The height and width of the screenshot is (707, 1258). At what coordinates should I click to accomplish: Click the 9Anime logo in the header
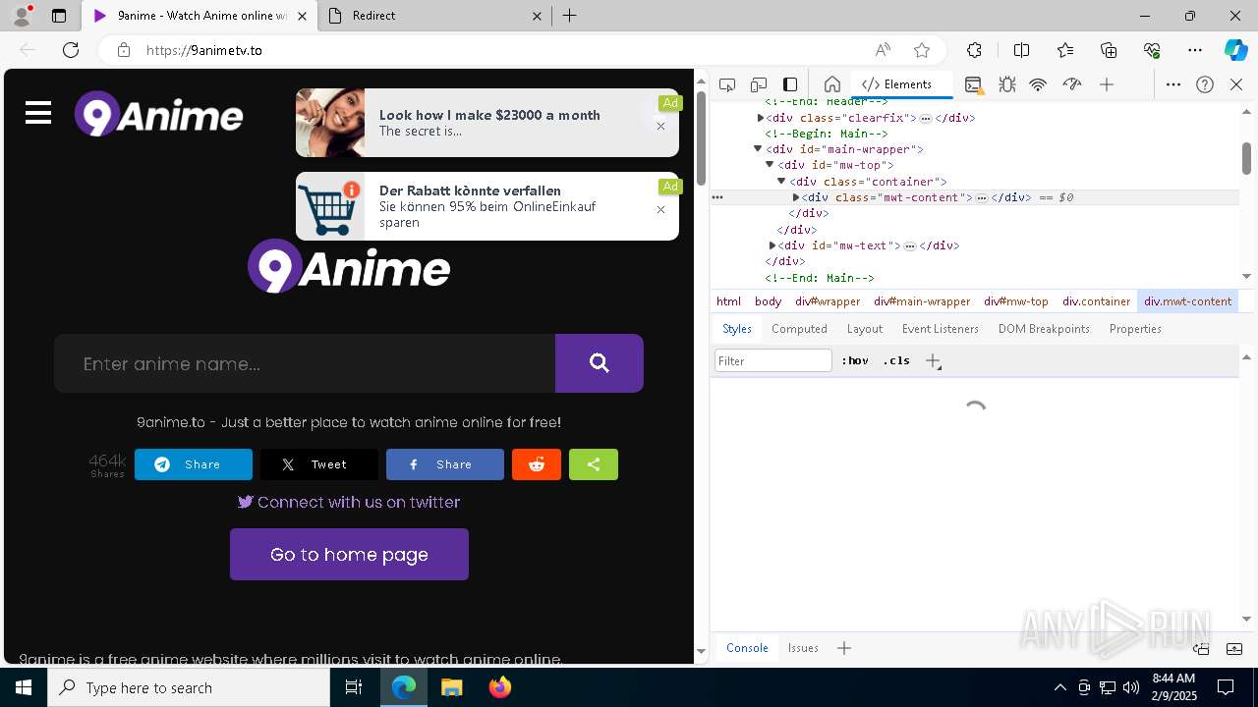click(159, 114)
